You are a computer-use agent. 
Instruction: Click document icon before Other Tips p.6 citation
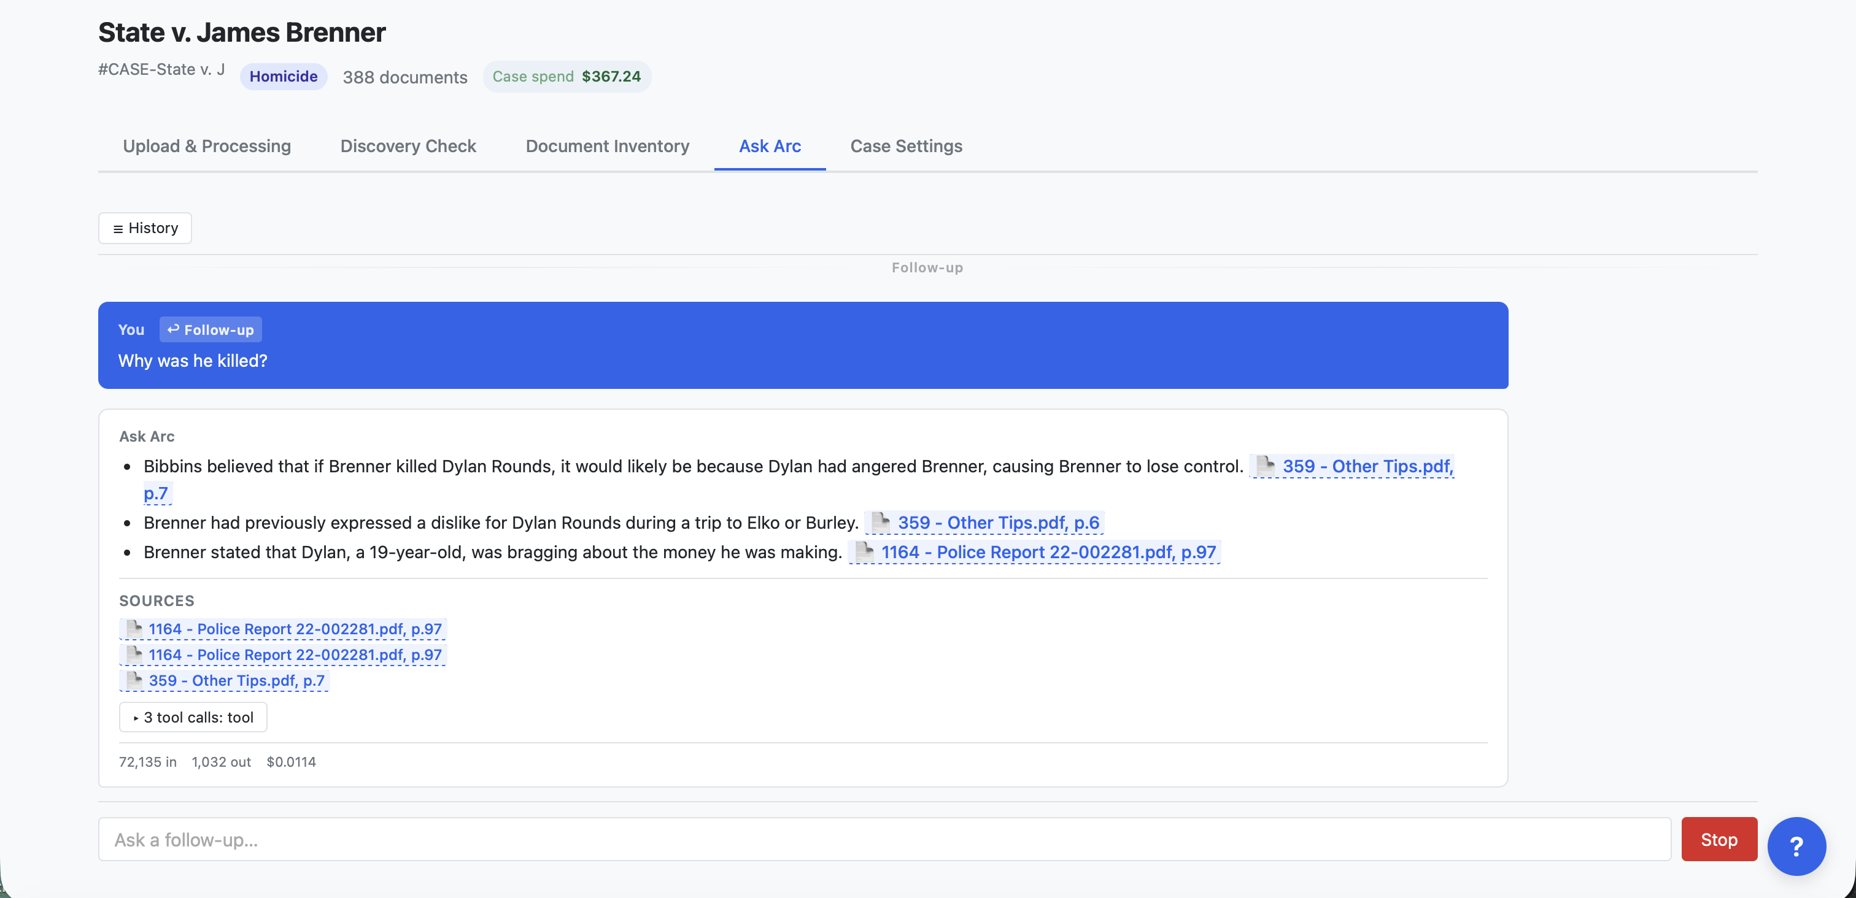point(881,522)
